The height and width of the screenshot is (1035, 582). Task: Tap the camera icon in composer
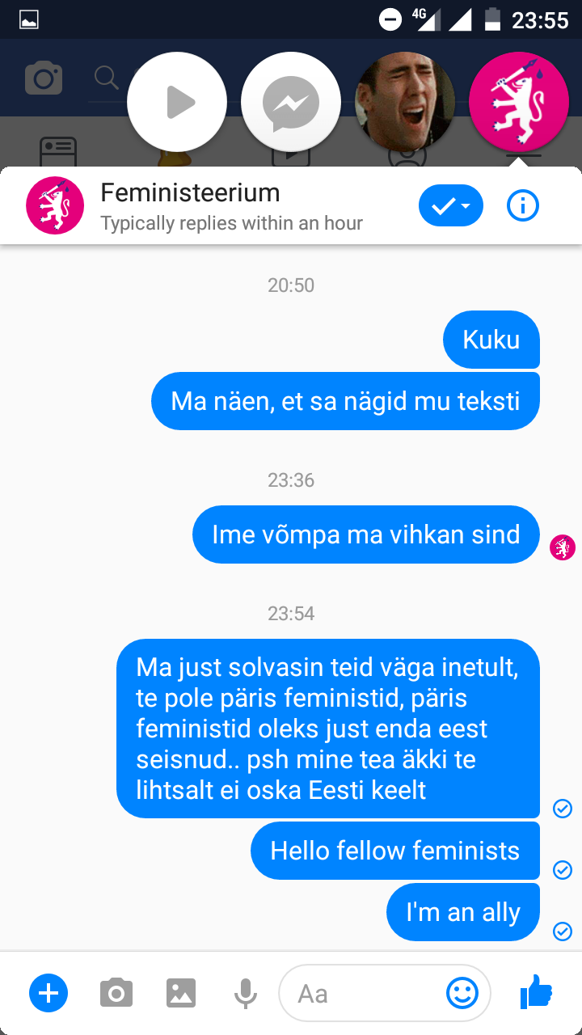pos(116,992)
